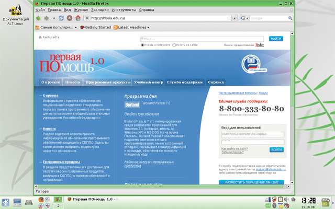Viewport: 335px width, 209px height.
Task: Open Справка site navigation tab
Action: (216, 82)
